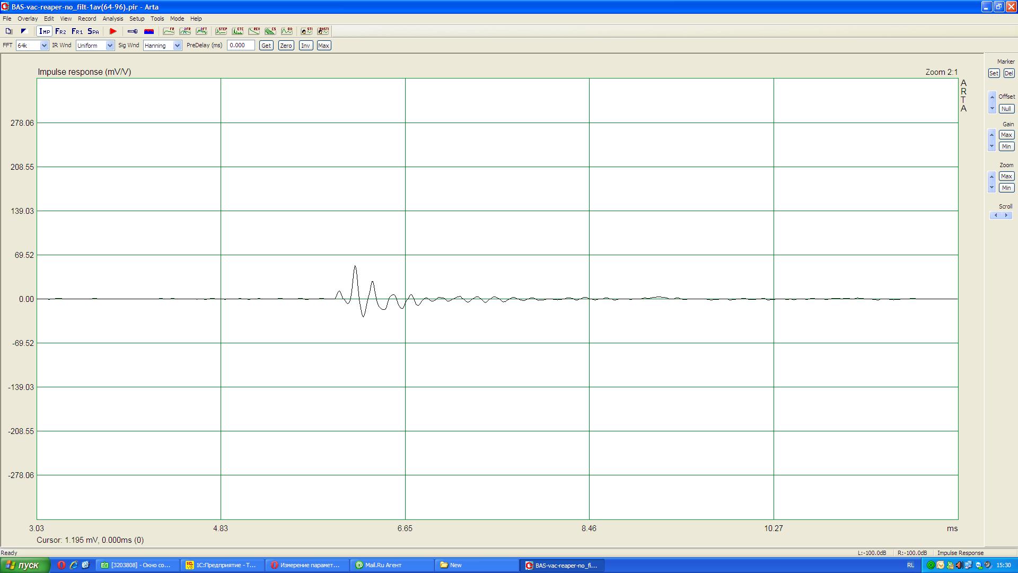Click the Marker Set button
Viewport: 1018px width, 573px height.
(994, 73)
